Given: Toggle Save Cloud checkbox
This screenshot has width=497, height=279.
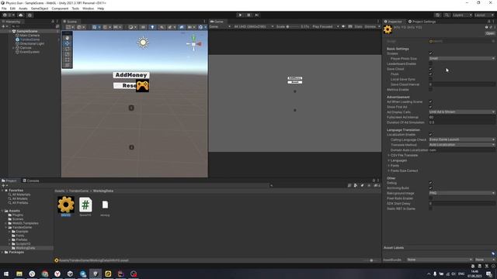Looking at the screenshot, I should (430, 69).
